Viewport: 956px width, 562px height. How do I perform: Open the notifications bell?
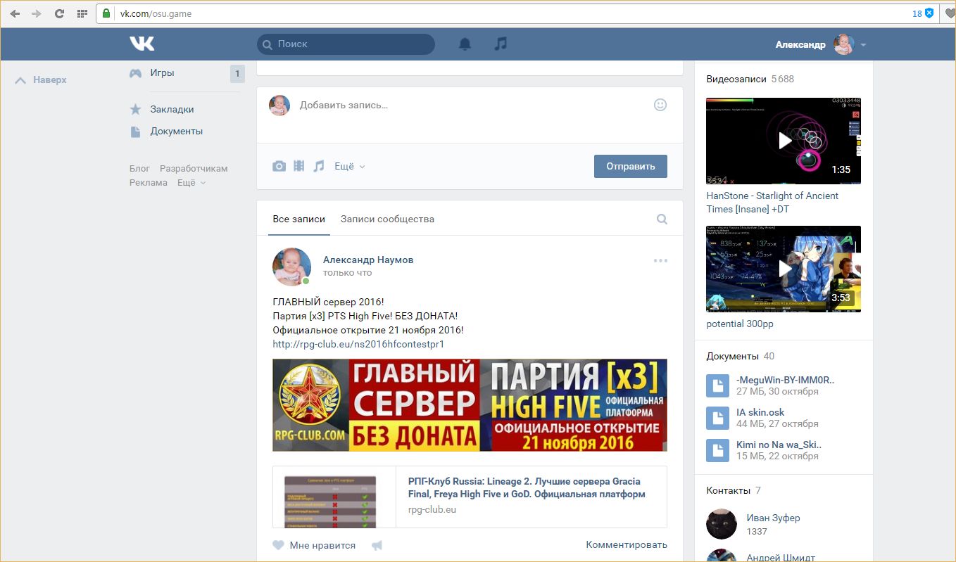(465, 44)
